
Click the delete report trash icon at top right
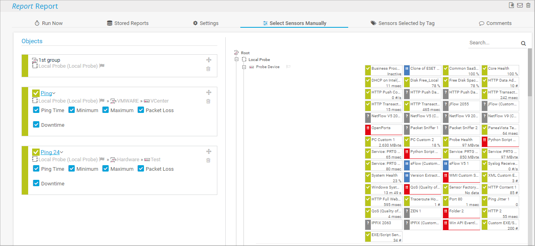coord(528,5)
